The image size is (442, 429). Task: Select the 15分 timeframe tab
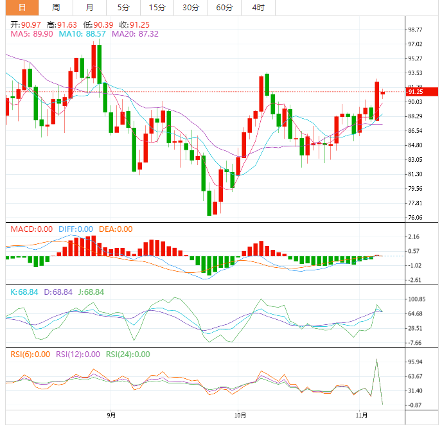click(157, 8)
